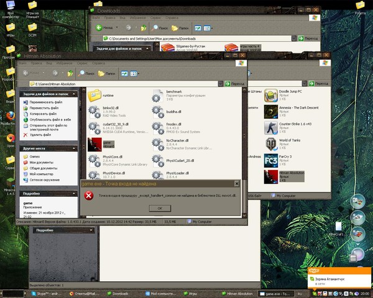Click Папки in Hitman Absolution toolbar
Viewport: 373px width, 298px height.
tap(107, 73)
